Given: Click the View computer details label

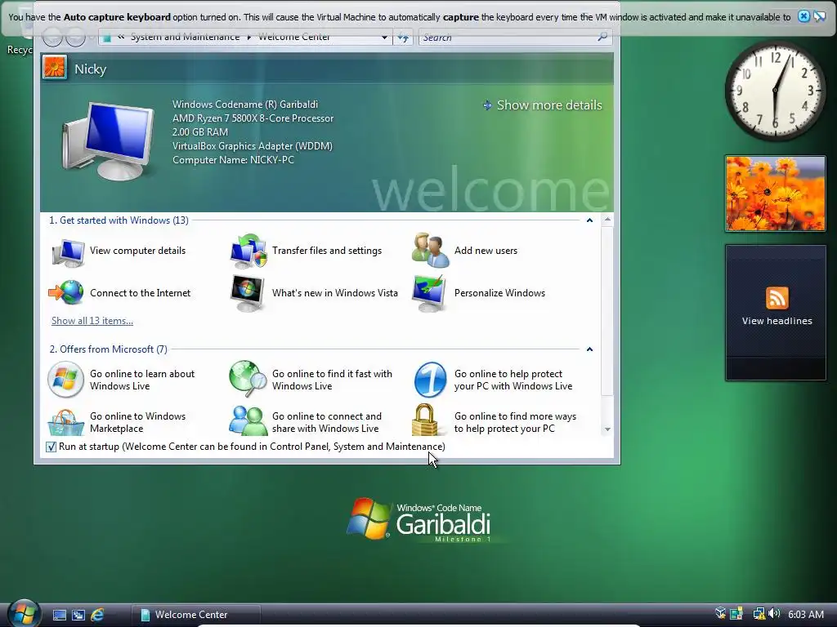Looking at the screenshot, I should coord(137,251).
